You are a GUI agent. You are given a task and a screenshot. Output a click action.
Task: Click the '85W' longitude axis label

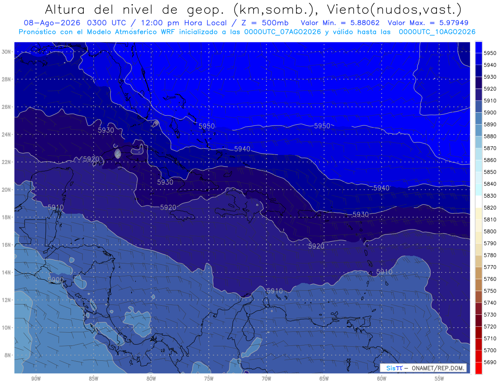point(94,379)
